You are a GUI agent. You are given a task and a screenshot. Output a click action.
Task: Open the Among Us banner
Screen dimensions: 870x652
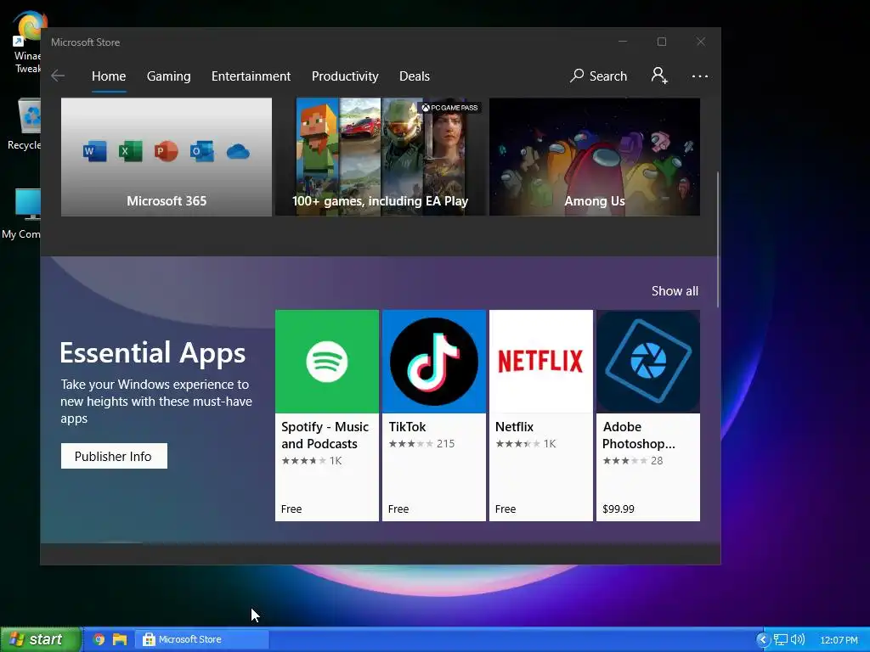coord(594,157)
